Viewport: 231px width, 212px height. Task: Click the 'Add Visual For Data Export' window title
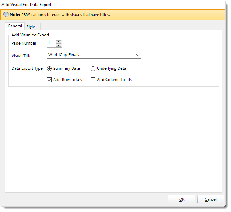click(x=27, y=5)
